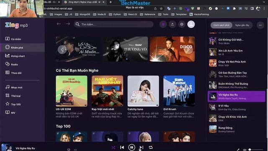Image resolution: width=268 pixels, height=151 pixels.
Task: Play Chạy Về Nơi Phía Anh in queue
Action: click(236, 63)
